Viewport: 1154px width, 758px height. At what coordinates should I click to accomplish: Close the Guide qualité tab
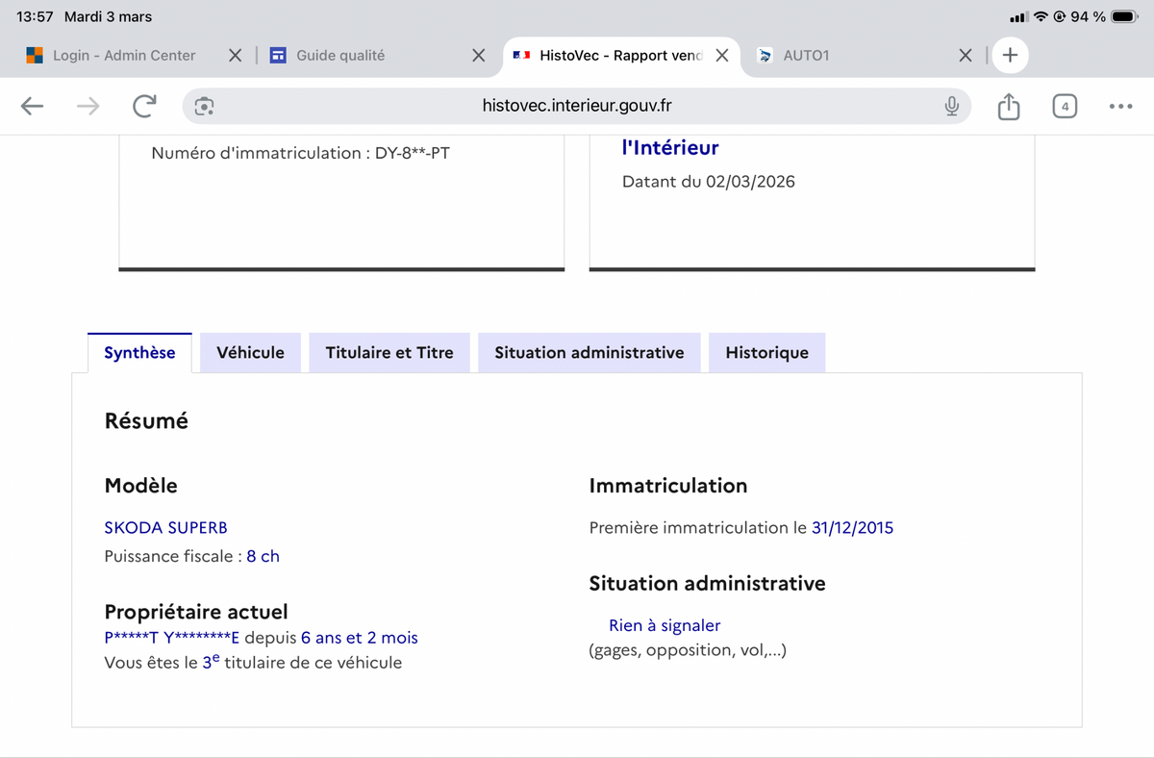pyautogui.click(x=478, y=56)
